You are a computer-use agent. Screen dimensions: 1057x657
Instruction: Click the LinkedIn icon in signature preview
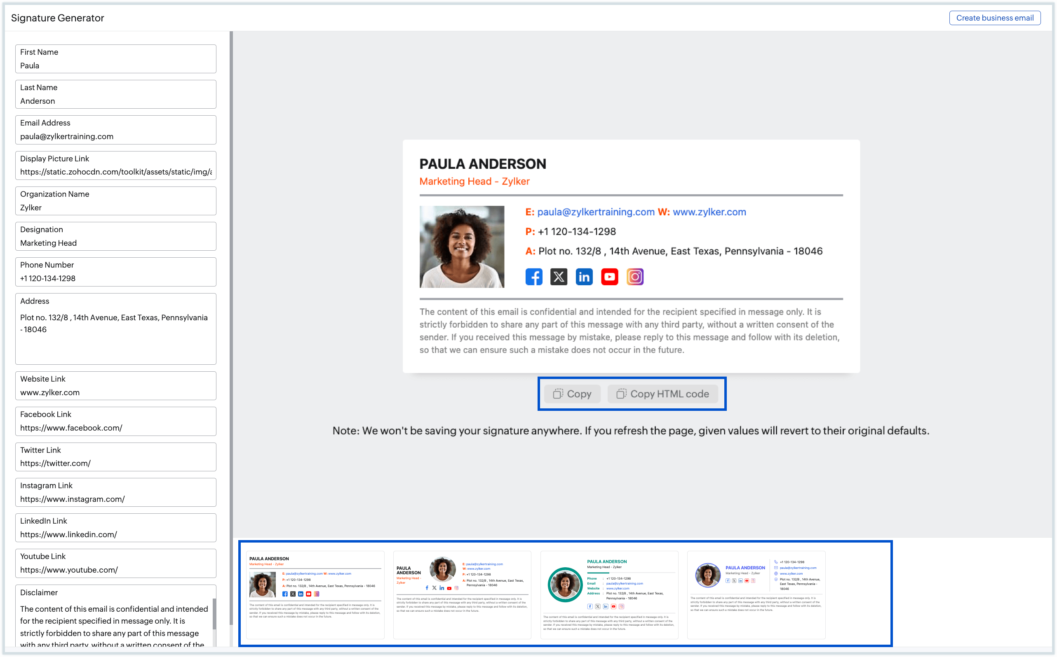584,277
